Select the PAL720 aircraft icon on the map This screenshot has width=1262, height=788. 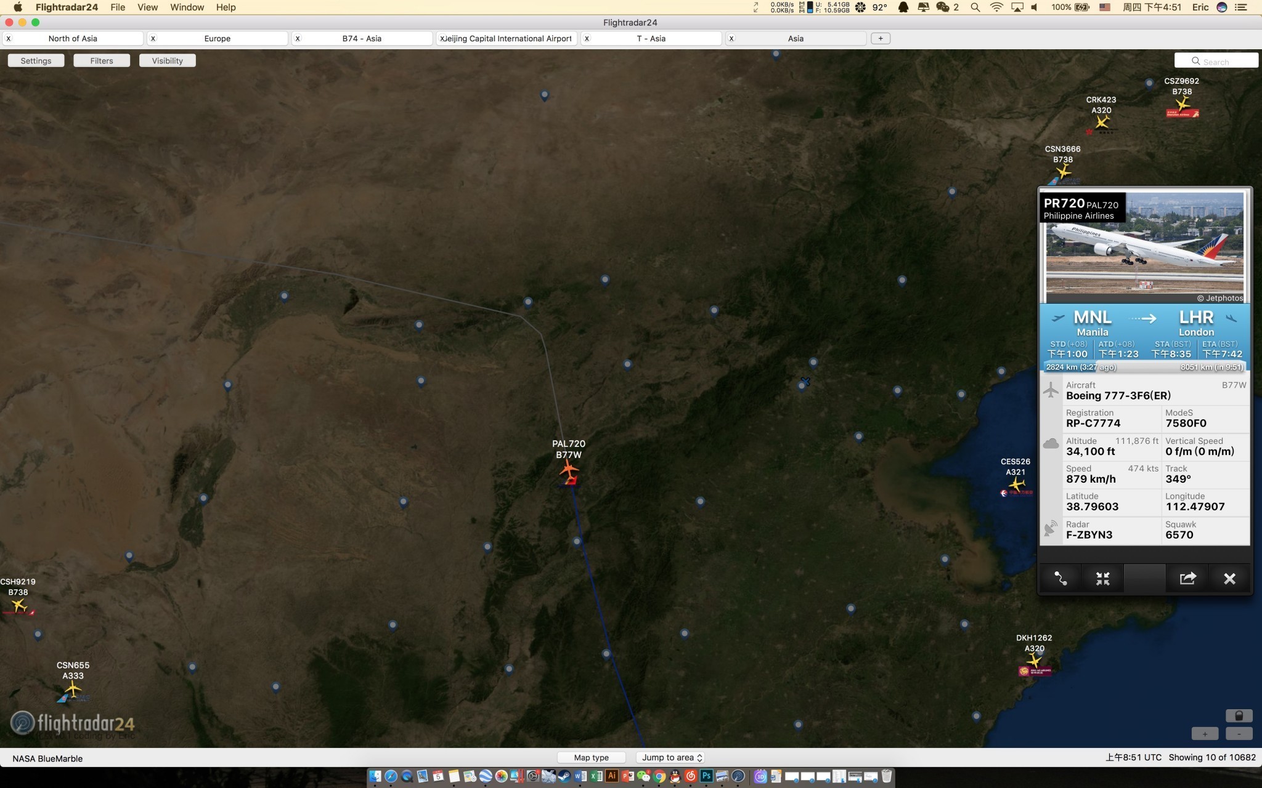[569, 471]
